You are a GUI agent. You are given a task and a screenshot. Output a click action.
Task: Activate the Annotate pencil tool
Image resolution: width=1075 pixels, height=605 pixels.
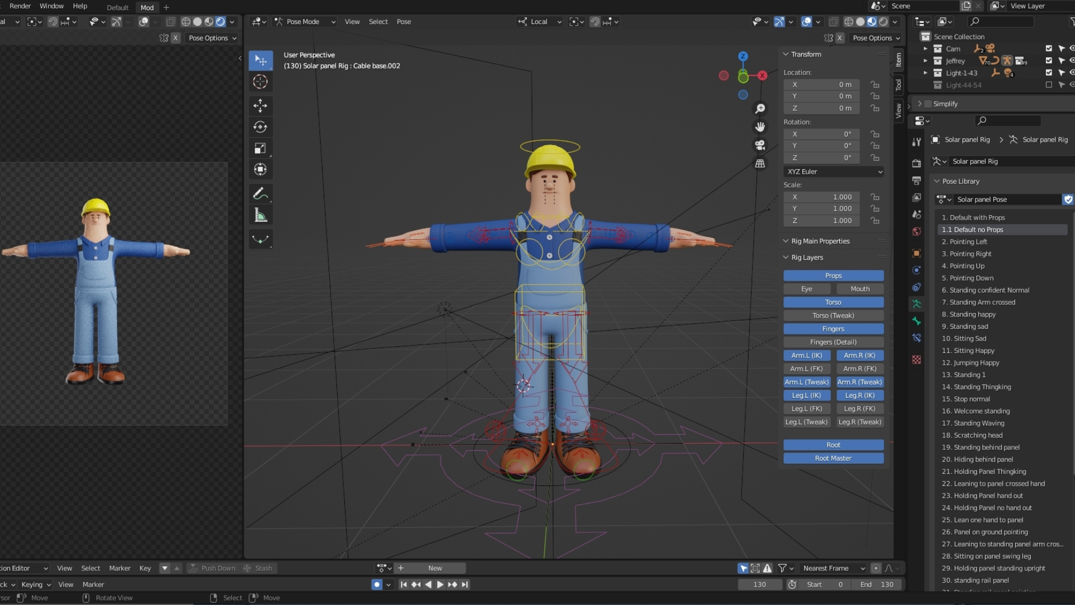pos(260,194)
